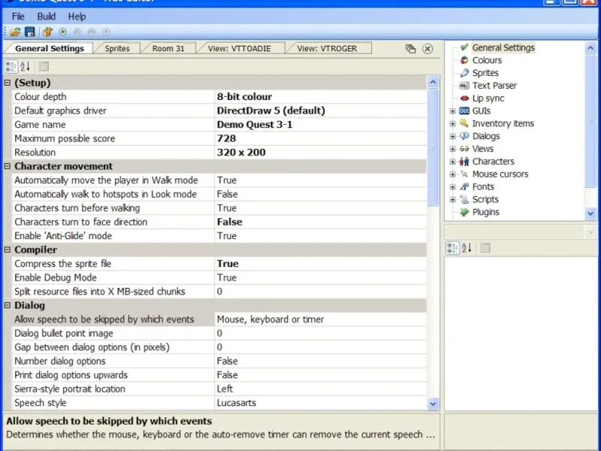Screen dimensions: 601x451
Task: Open Lip sync lips icon in tree
Action: [464, 98]
